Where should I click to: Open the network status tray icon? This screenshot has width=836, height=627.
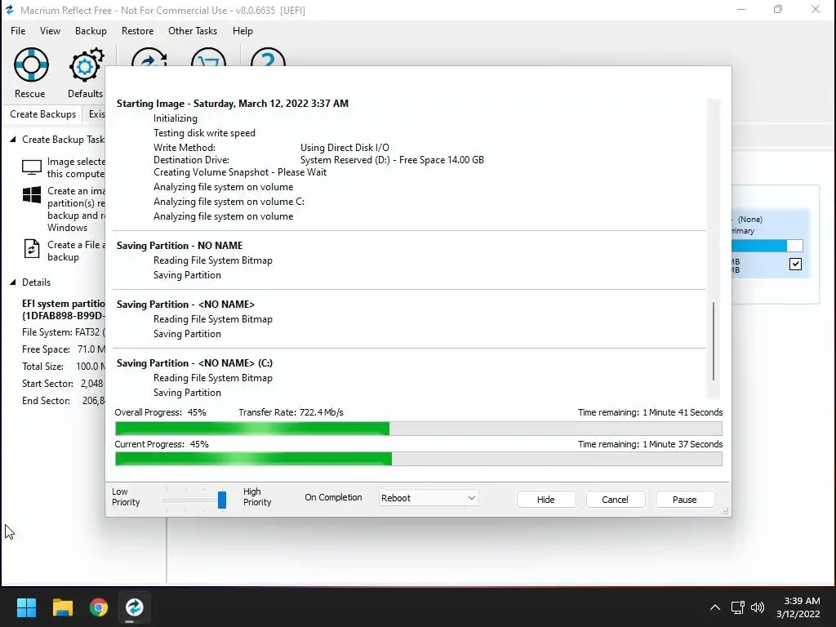tap(738, 607)
